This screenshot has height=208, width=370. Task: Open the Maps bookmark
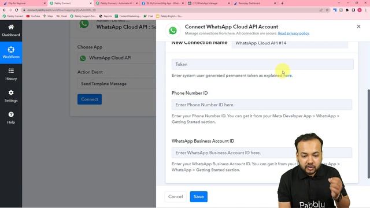[48, 16]
